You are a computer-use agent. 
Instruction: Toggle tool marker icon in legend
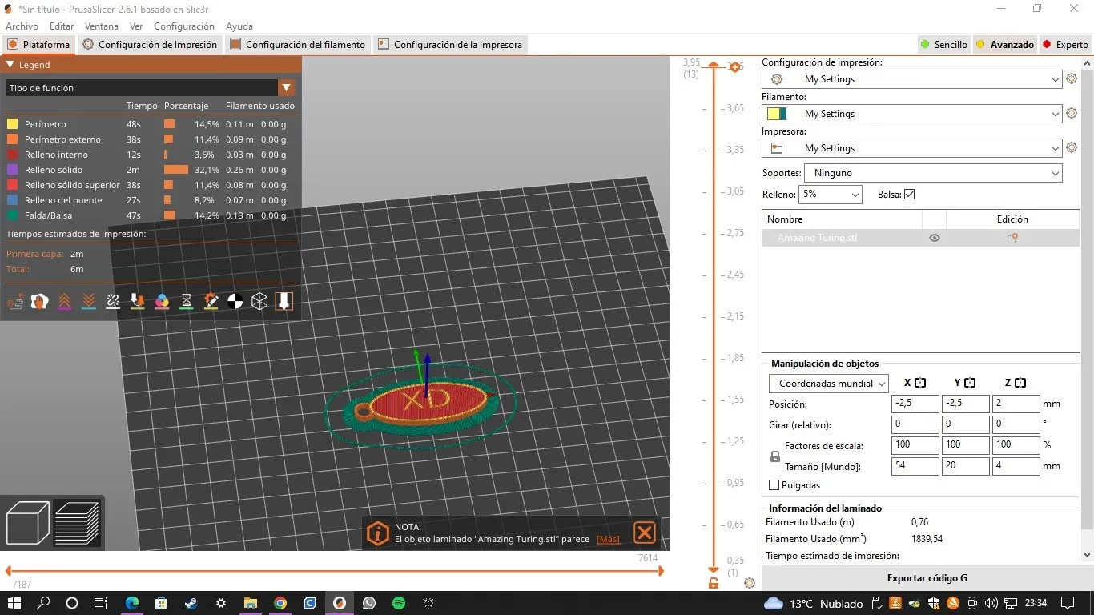pos(284,301)
